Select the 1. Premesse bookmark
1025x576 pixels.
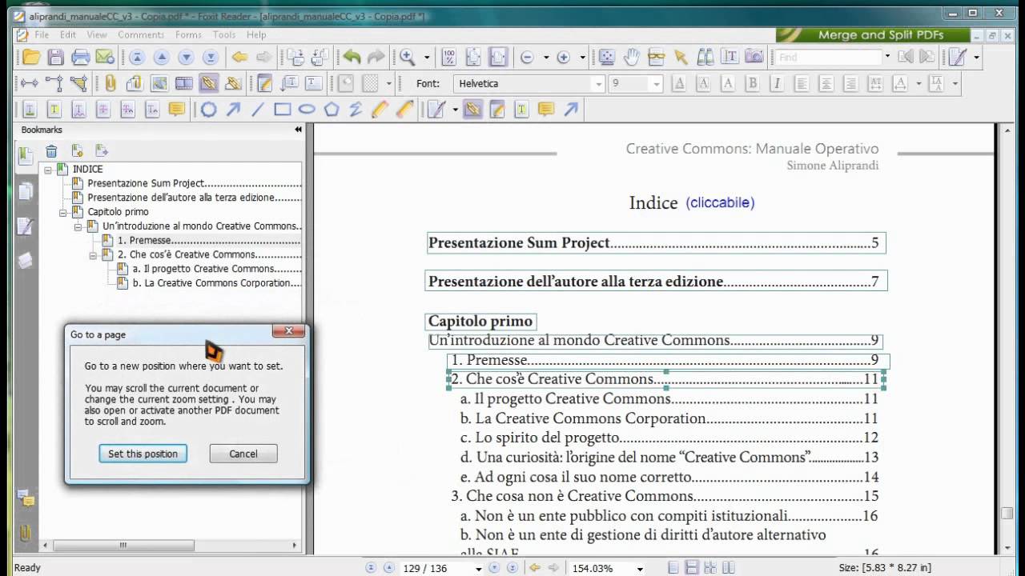(x=210, y=240)
